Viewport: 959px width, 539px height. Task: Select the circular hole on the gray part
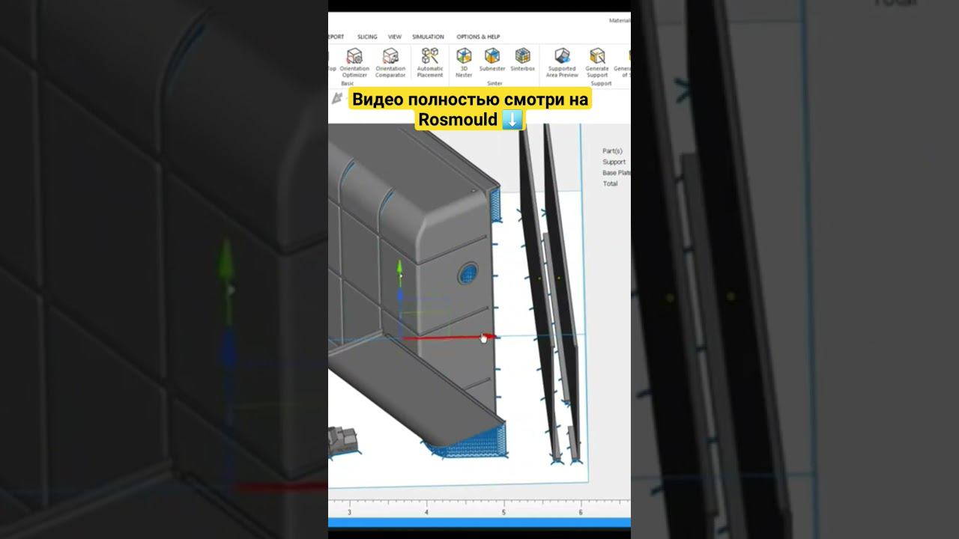point(468,272)
